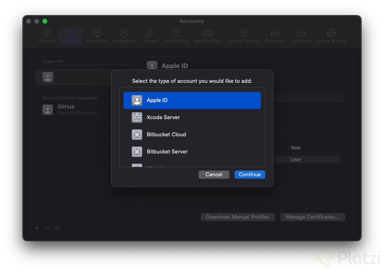Select the Apple ID account in sidebar

(73, 77)
